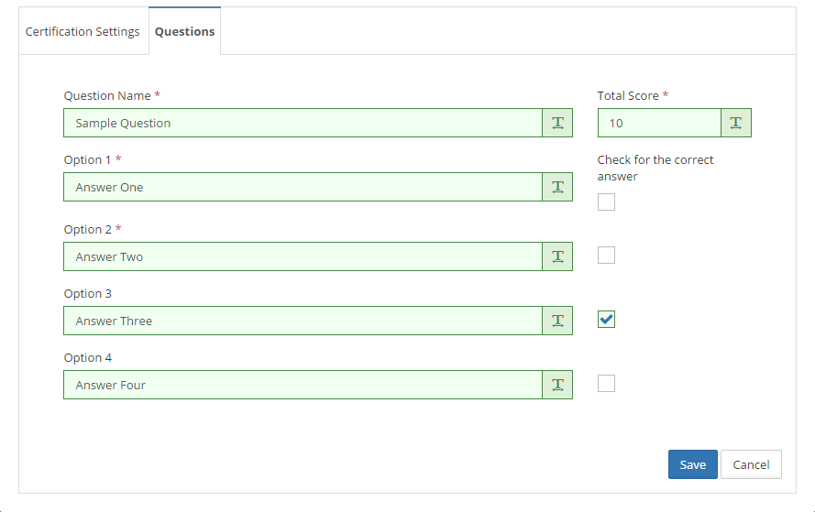Uncheck Option 3 correct answer checkbox
The width and height of the screenshot is (815, 512).
pos(606,320)
